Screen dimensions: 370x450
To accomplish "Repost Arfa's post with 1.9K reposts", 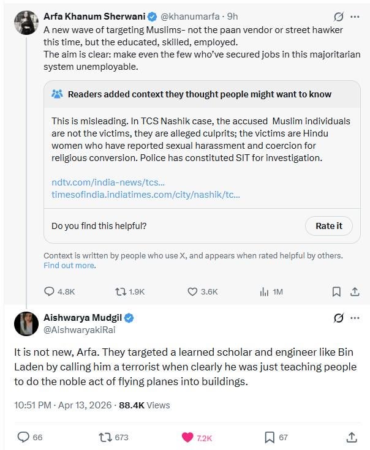I will pos(121,292).
